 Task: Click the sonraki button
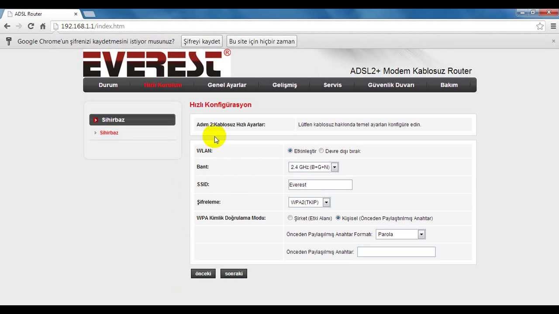tap(234, 273)
